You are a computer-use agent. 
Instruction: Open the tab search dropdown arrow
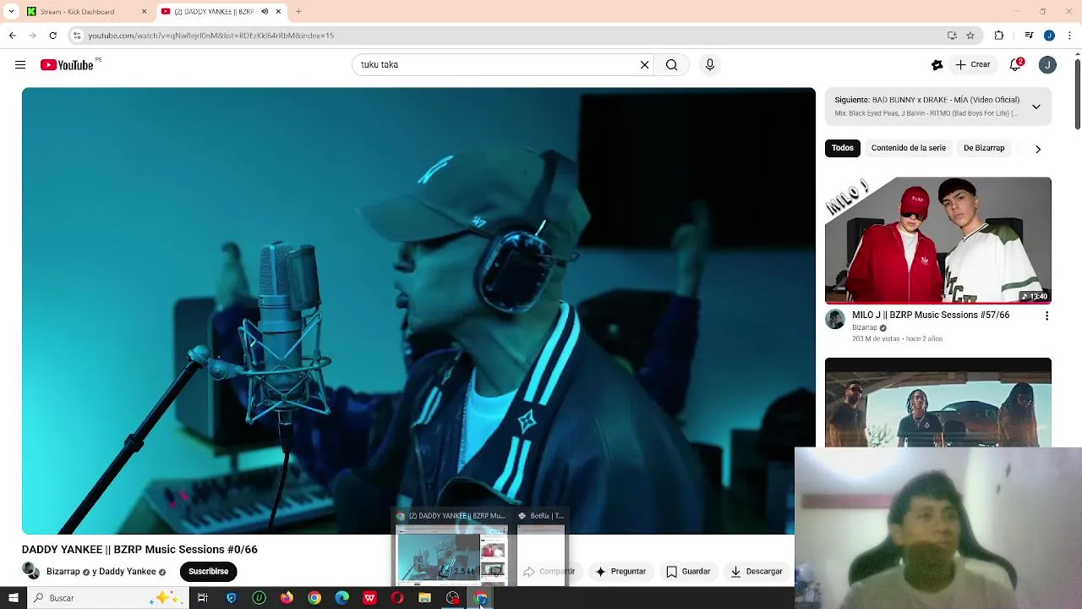pyautogui.click(x=11, y=12)
